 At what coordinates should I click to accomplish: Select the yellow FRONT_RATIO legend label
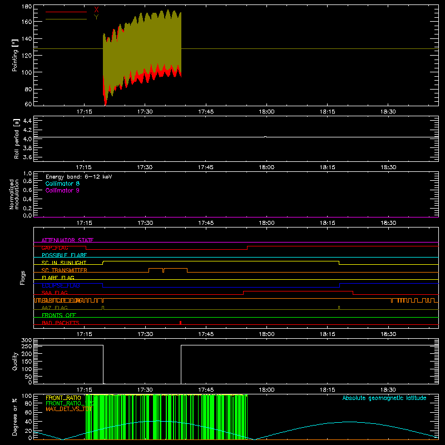click(63, 398)
